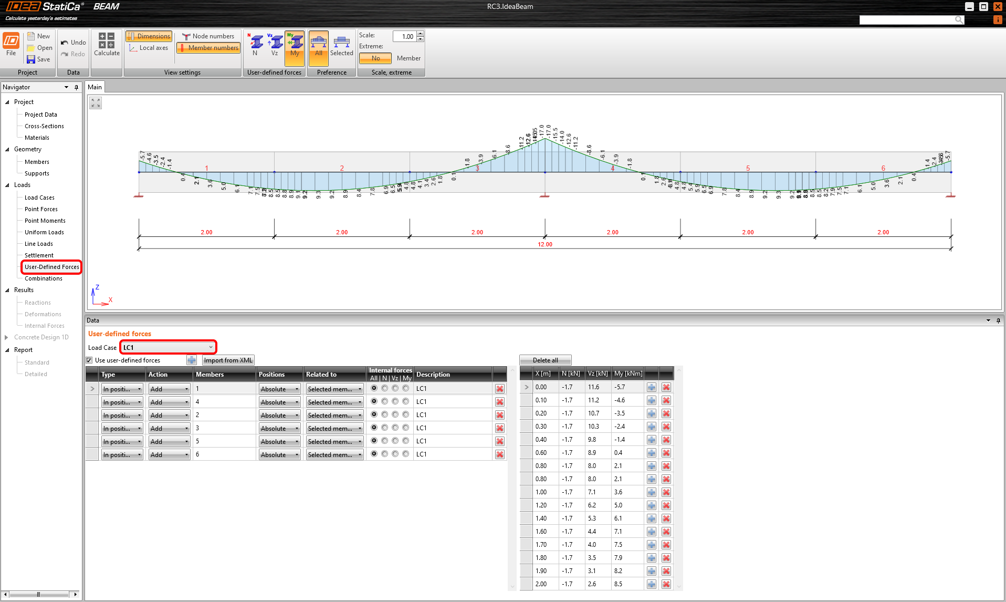Screen dimensions: 1006x602
Task: Open Combinations in the navigator
Action: pos(44,278)
